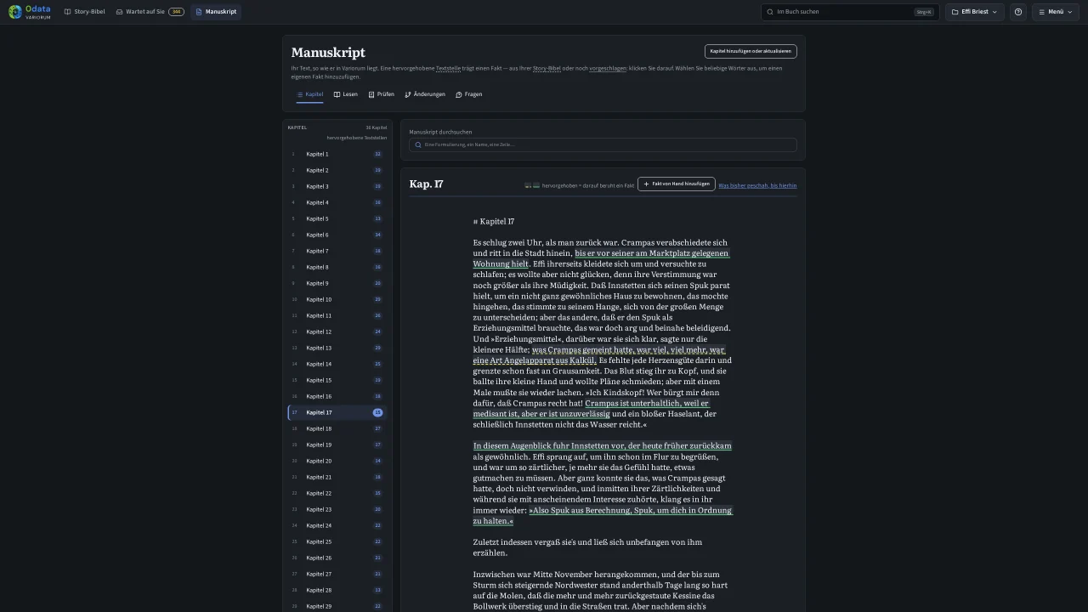The image size is (1088, 612).
Task: Open the Story-Bibel page
Action: coord(84,12)
